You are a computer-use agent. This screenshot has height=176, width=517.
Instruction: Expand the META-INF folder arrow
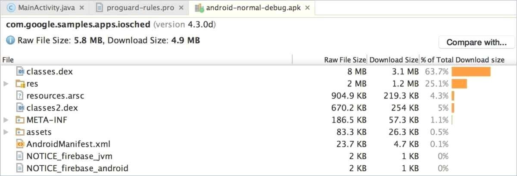click(6, 120)
